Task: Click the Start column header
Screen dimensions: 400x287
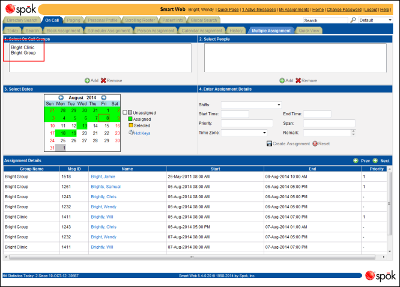Action: (215, 169)
